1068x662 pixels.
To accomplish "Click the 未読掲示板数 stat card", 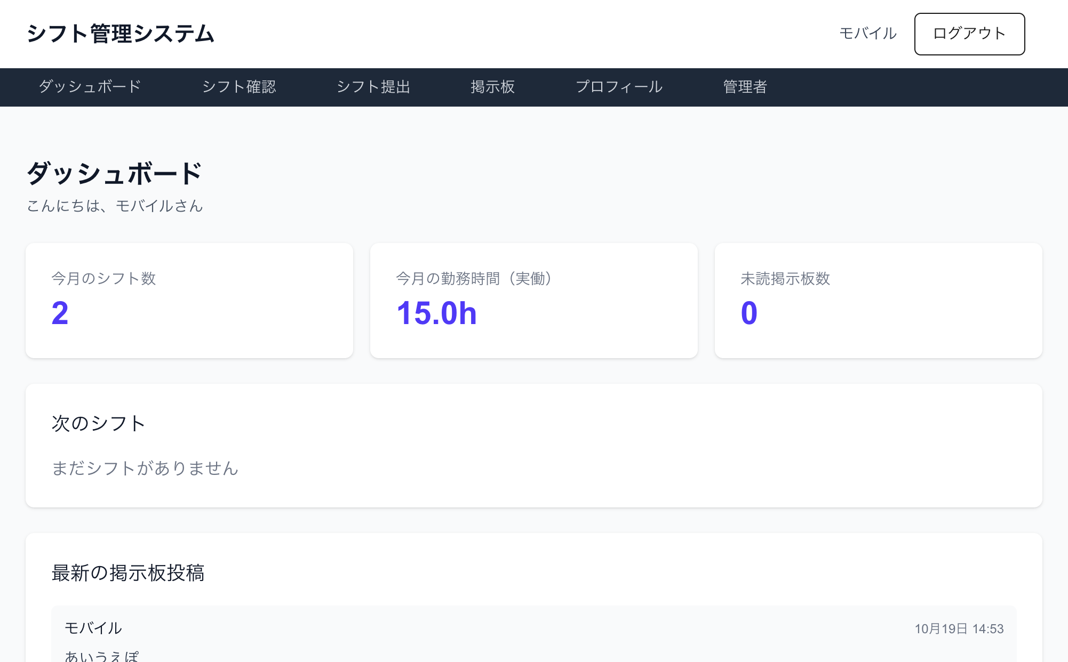I will (878, 301).
